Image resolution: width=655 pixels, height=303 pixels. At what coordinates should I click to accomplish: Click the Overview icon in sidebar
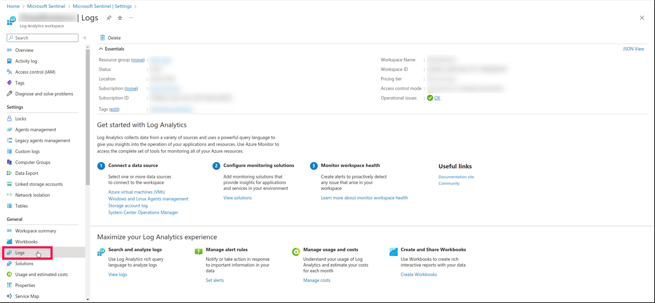coord(9,50)
